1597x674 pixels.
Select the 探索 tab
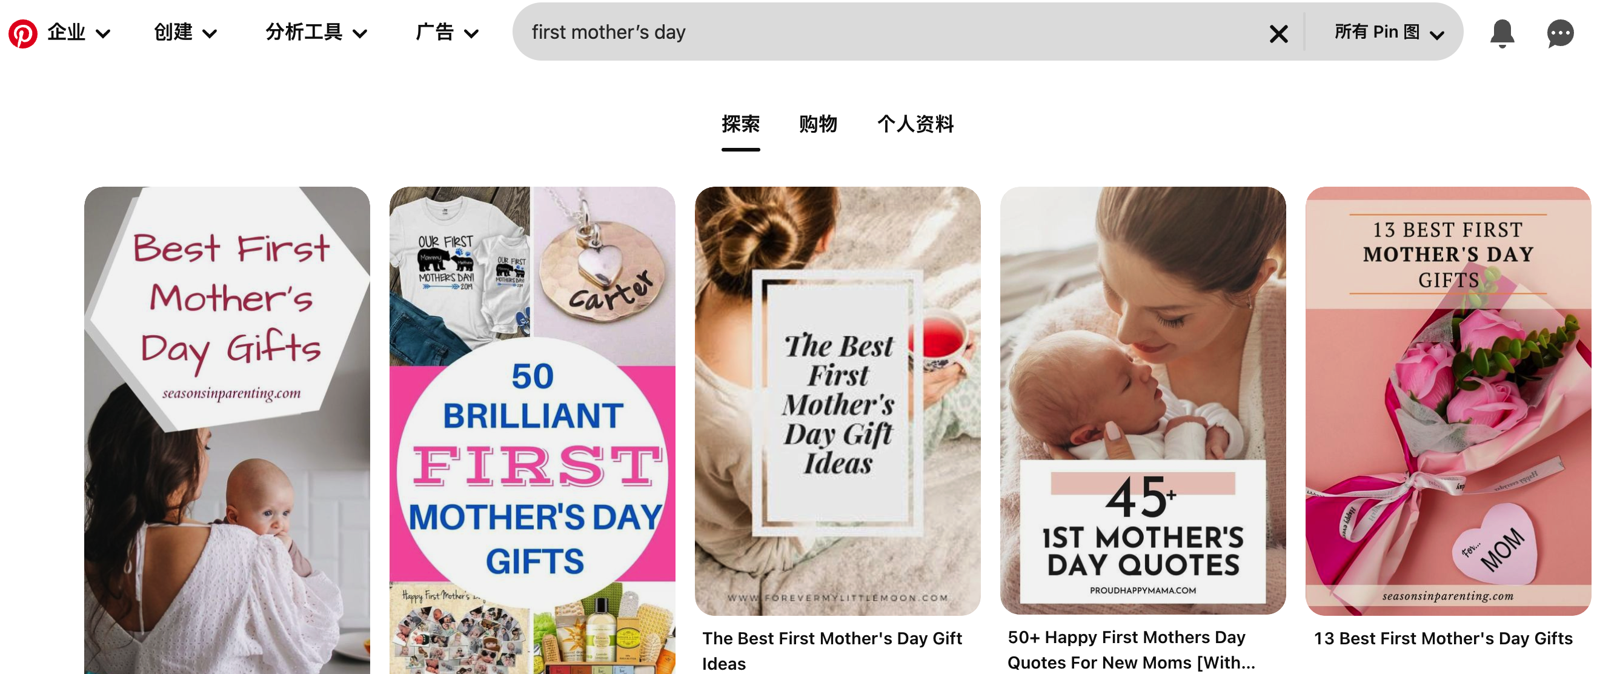click(740, 124)
